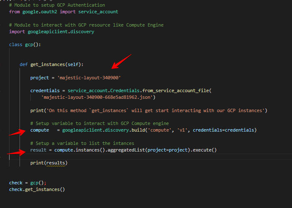The height and width of the screenshot is (208, 292).
Task: Click the comment "# Setup variable to interact with GCP Compute engine"
Action: (x=100, y=123)
